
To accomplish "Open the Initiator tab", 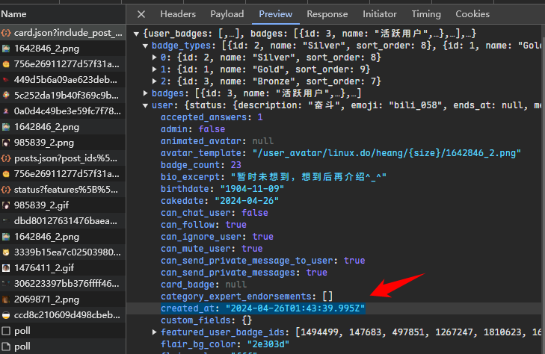I will [x=380, y=14].
